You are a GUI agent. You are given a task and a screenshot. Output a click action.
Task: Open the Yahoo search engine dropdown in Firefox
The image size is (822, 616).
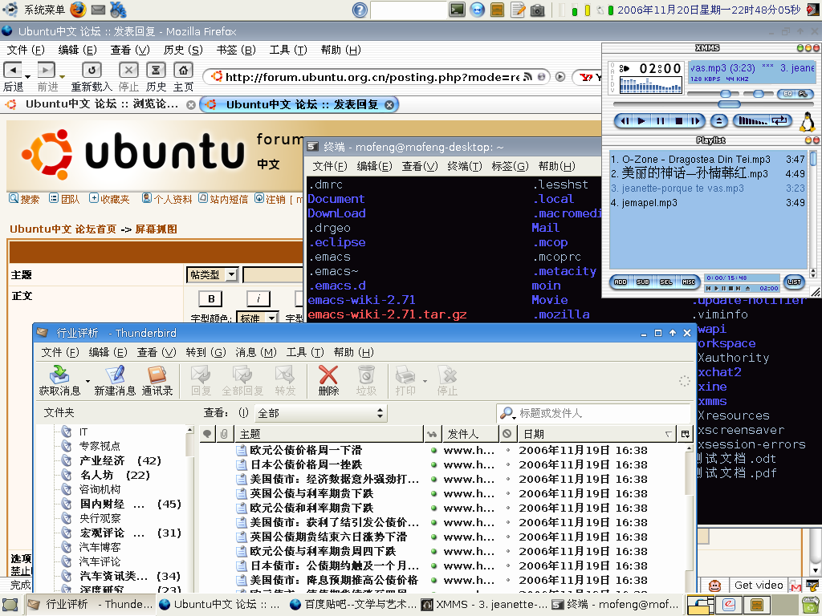[587, 77]
